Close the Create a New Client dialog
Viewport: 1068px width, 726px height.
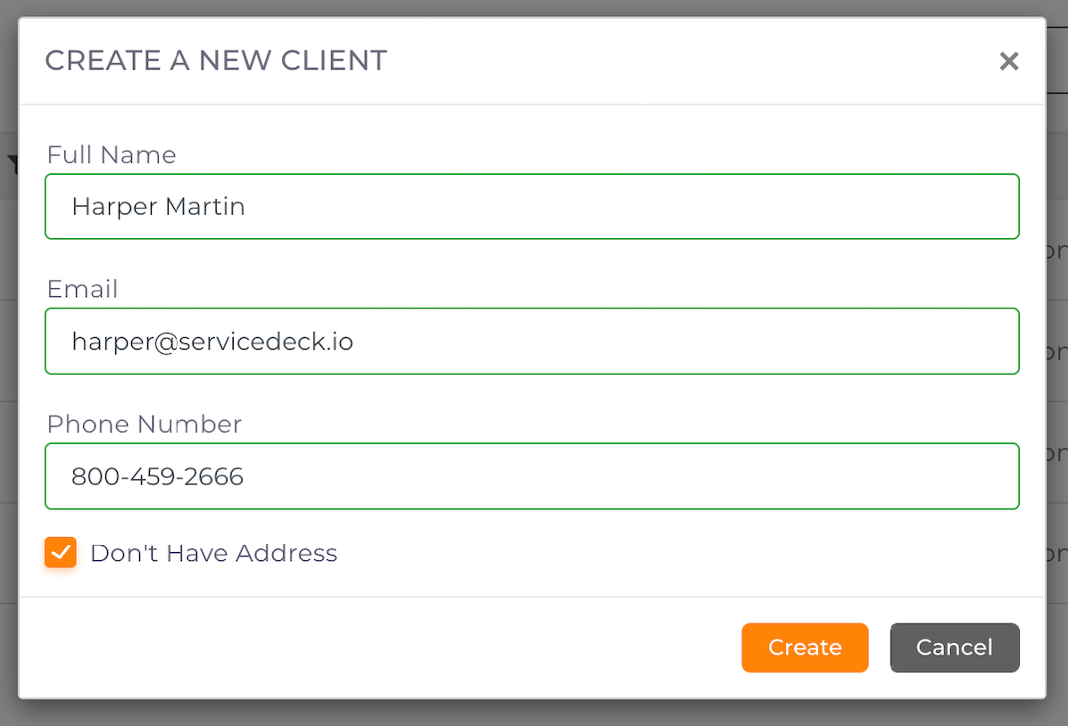point(1008,62)
